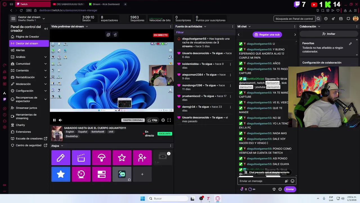Open the help question mark icon
Viewport: 360px width, 203px height.
tap(326, 19)
